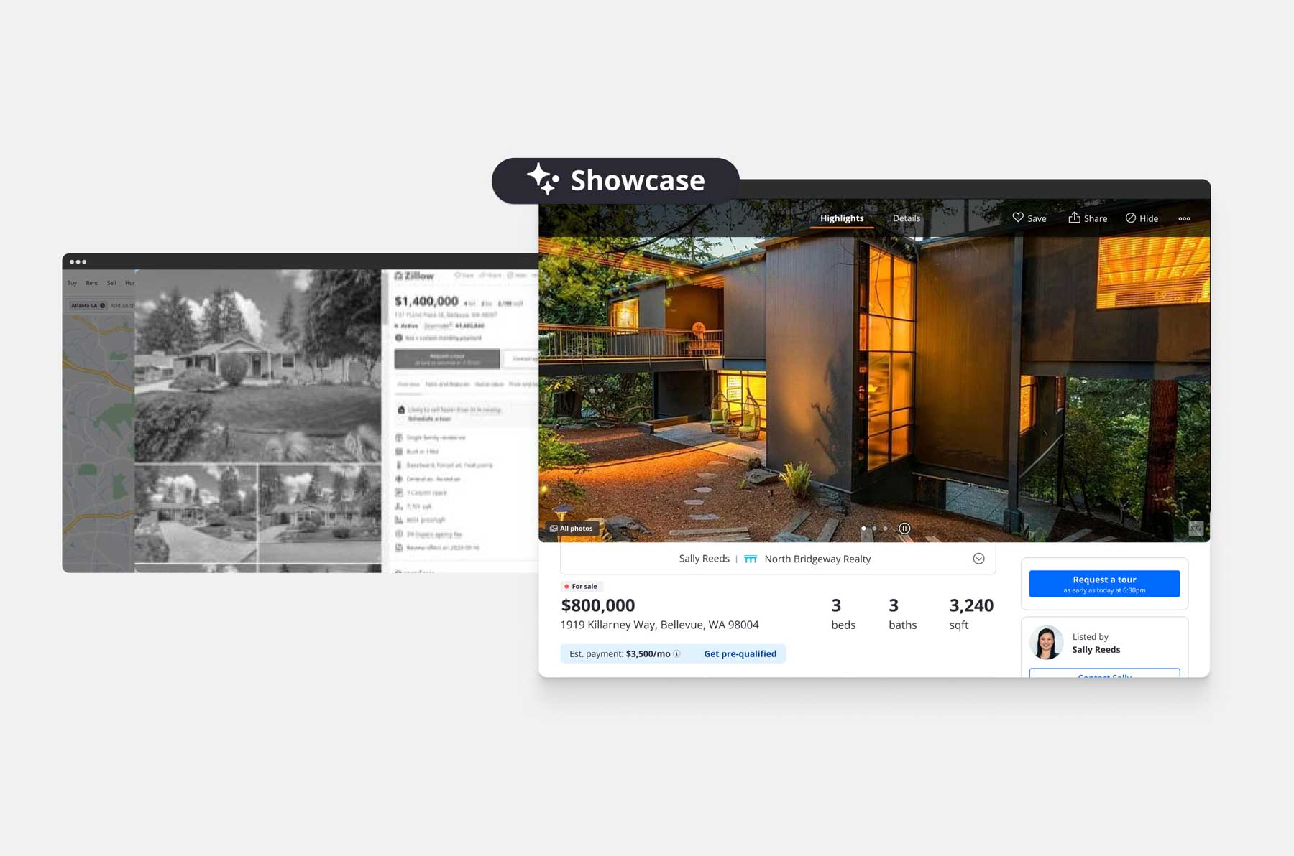Jump to the third slideshow dot
Screen dimensions: 1294x856
(885, 529)
